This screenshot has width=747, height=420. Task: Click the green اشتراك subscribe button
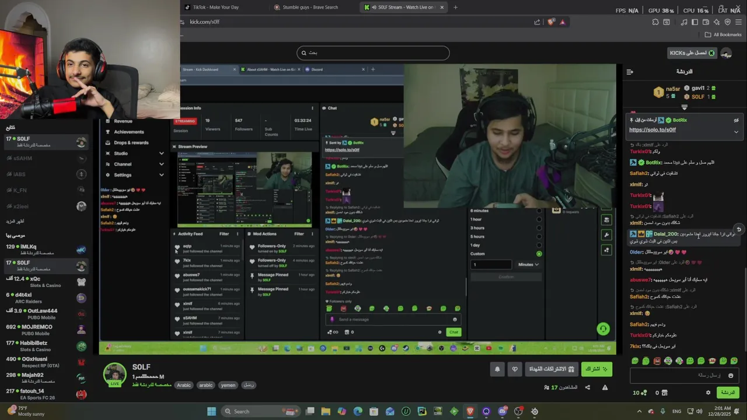point(596,369)
